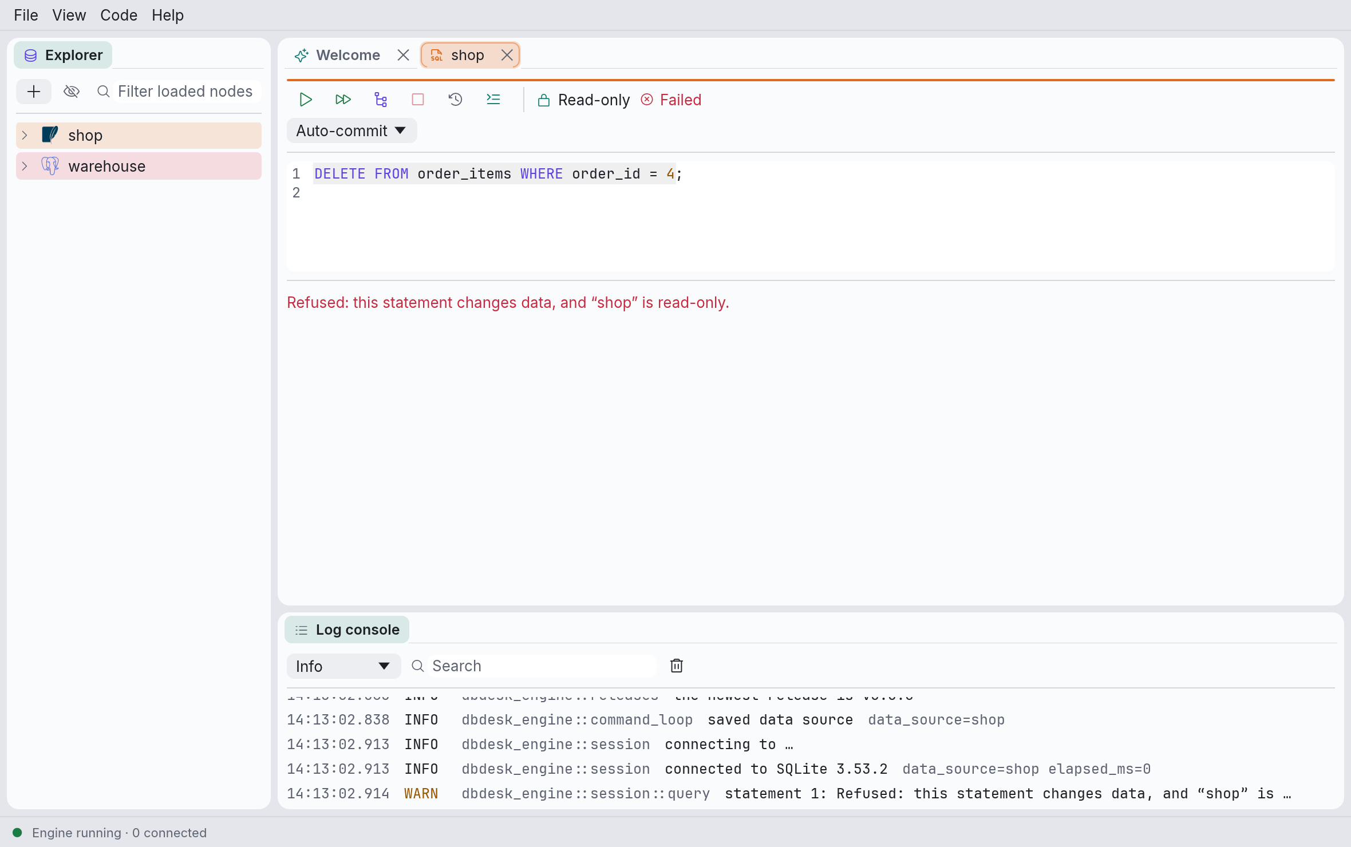Click the Engine running status text
Image resolution: width=1351 pixels, height=847 pixels.
tap(119, 833)
